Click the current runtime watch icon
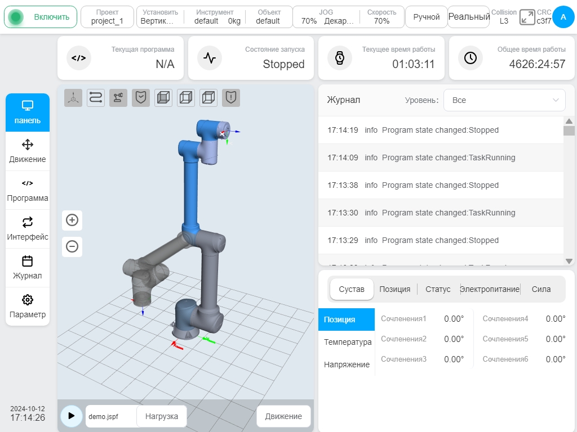 (340, 58)
